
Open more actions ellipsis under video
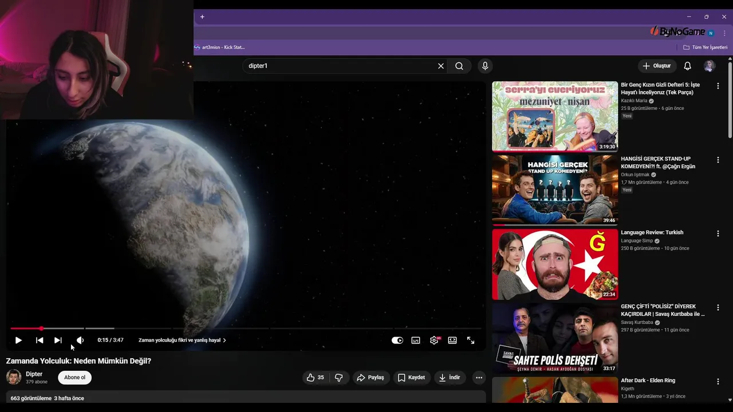(x=479, y=378)
